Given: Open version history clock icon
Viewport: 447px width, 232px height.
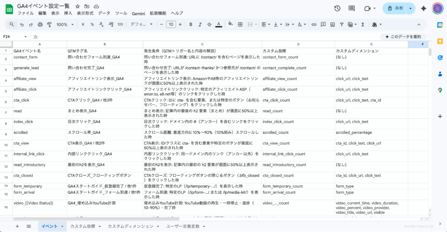Looking at the screenshot, I should click(337, 9).
